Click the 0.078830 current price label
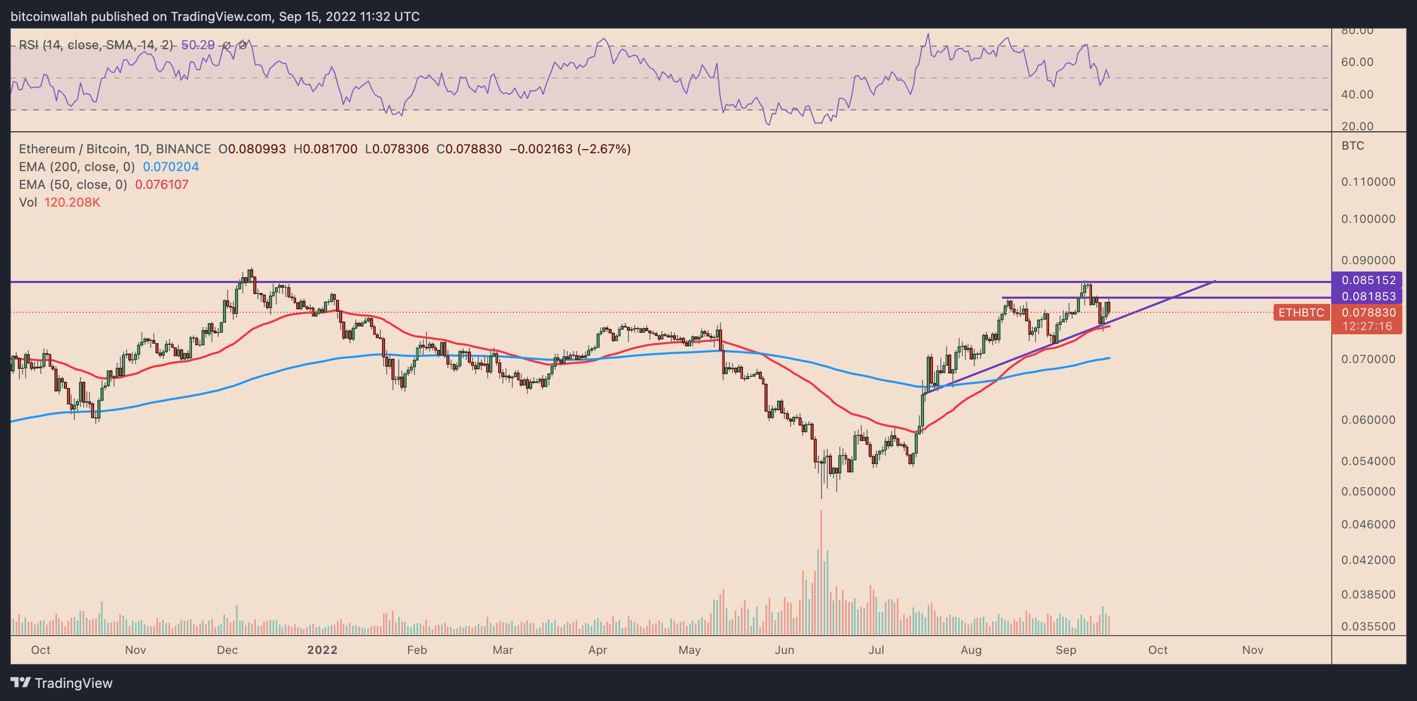Image resolution: width=1417 pixels, height=701 pixels. point(1367,312)
